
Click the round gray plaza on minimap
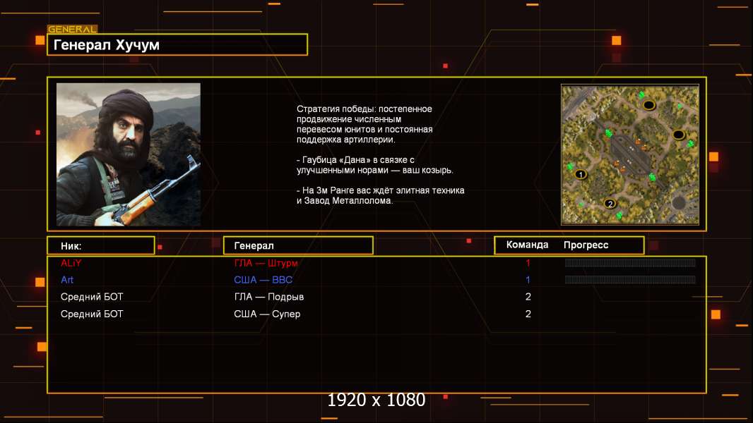[x=678, y=202]
